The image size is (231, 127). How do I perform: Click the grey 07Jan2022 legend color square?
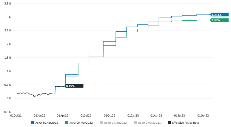[101, 123]
